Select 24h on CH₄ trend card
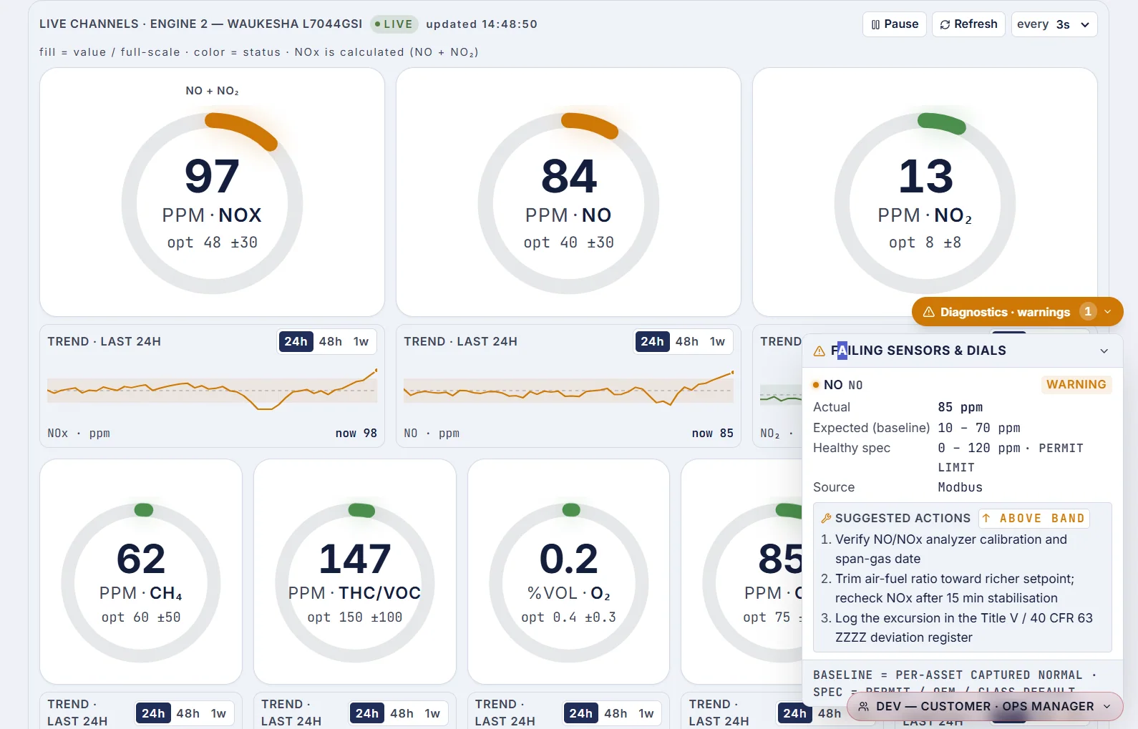 tap(153, 713)
